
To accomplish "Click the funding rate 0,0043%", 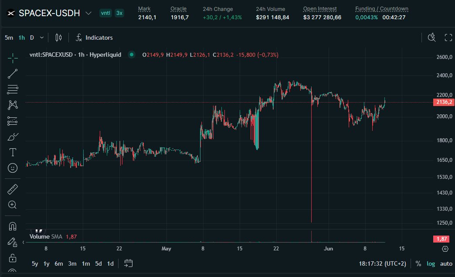I will (367, 17).
